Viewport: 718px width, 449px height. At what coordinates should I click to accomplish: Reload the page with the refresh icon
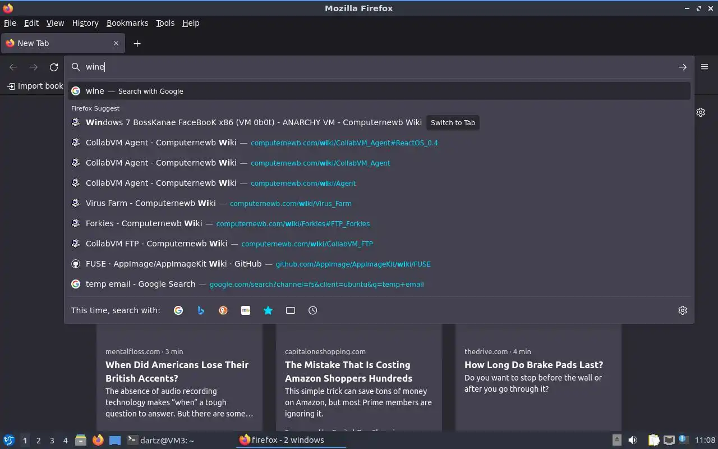coord(54,67)
